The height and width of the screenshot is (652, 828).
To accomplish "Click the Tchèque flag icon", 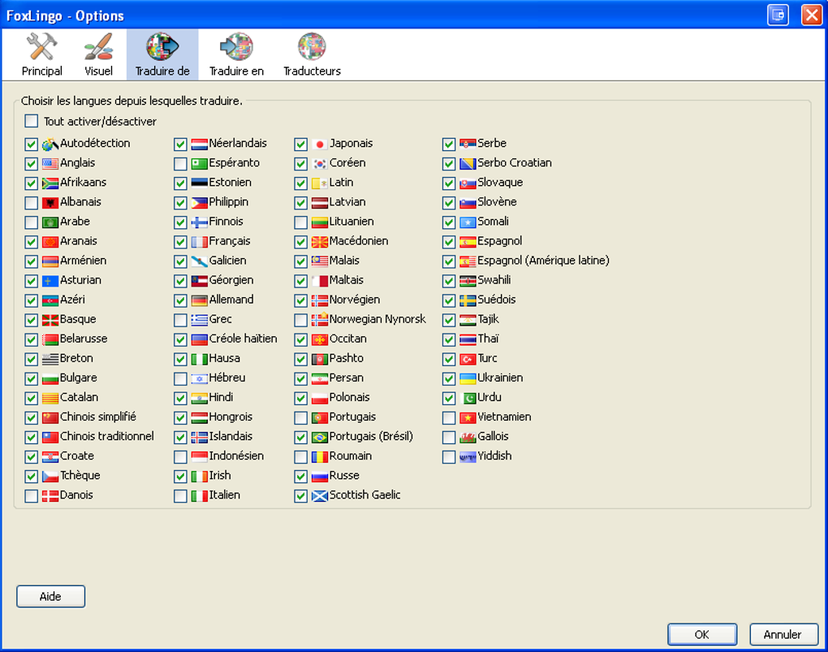I will click(50, 477).
